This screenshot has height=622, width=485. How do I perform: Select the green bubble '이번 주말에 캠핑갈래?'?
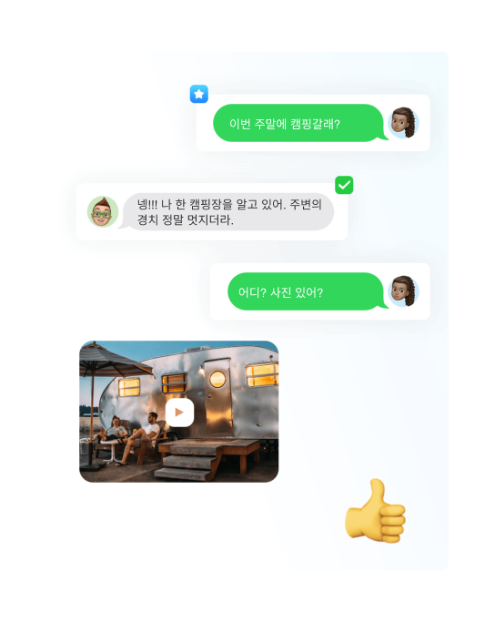300,123
